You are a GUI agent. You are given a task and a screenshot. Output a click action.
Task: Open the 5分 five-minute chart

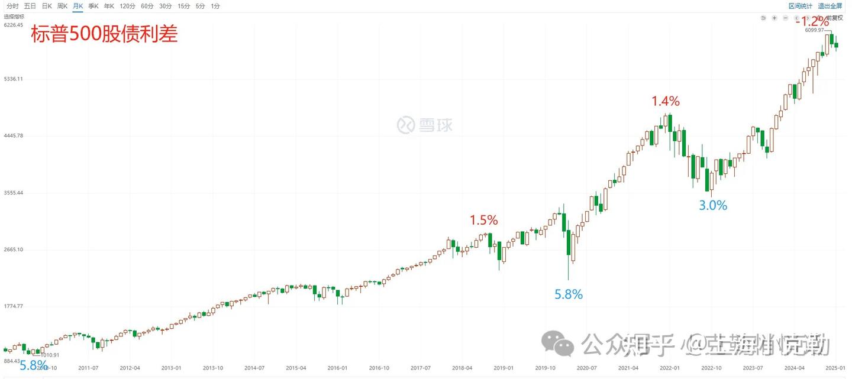coord(199,6)
